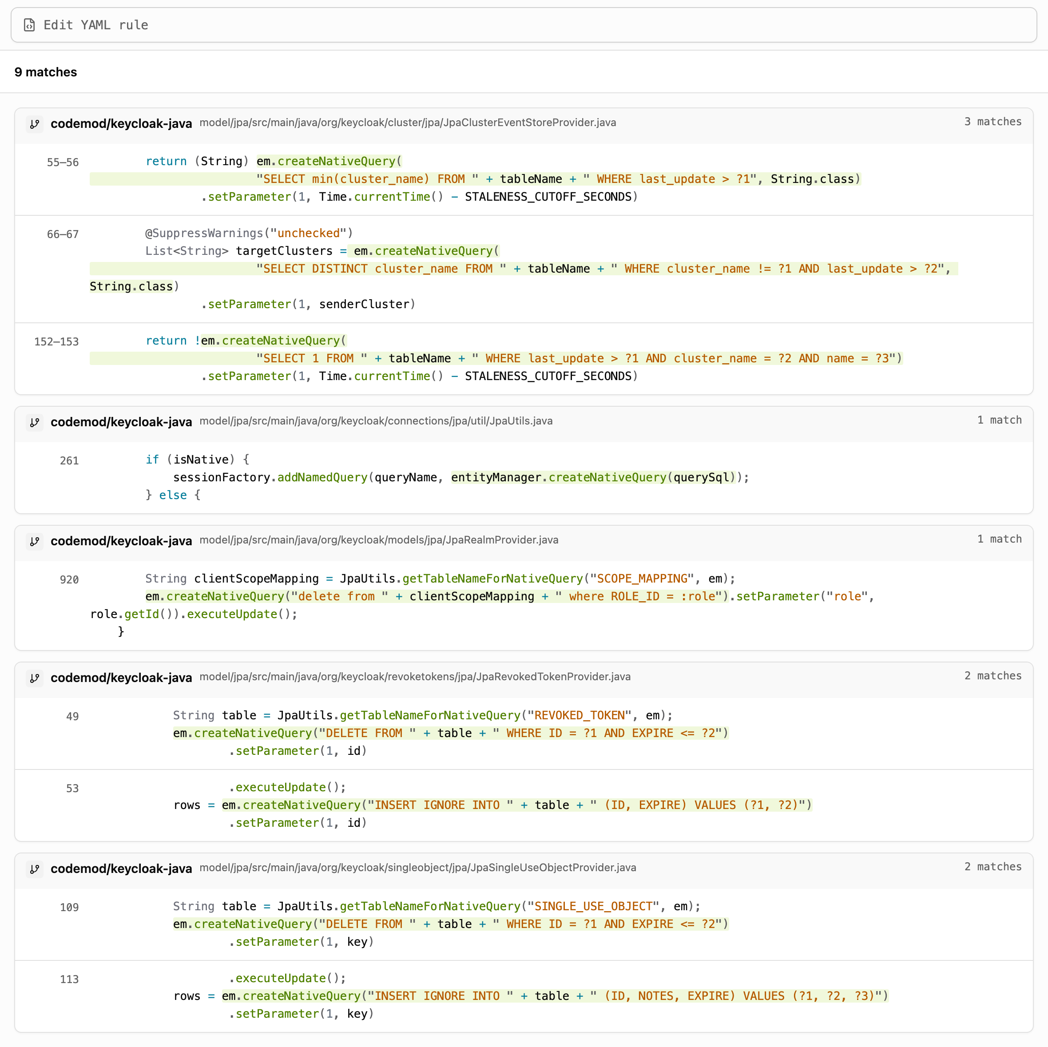1048x1047 pixels.
Task: Open the JpaUtils.java file path
Action: click(376, 421)
